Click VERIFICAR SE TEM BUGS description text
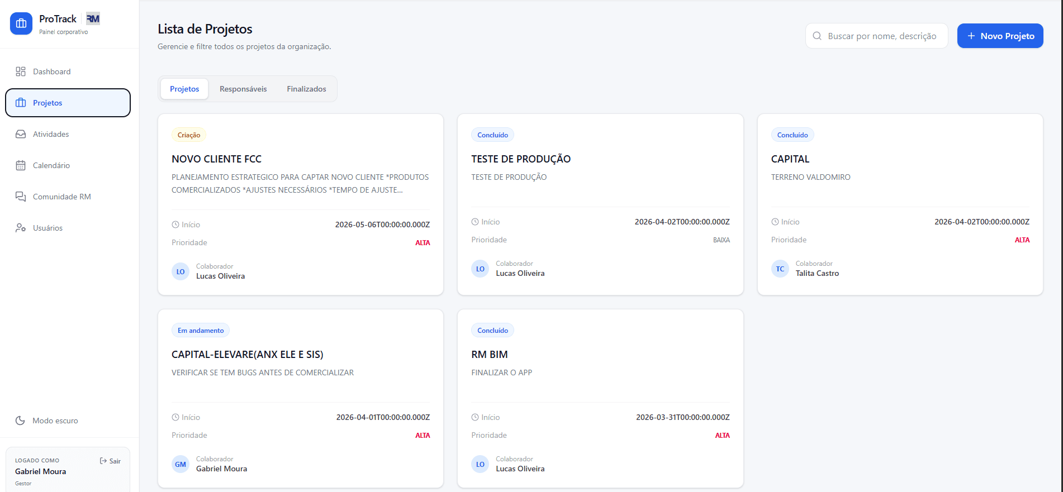This screenshot has height=492, width=1063. (x=263, y=372)
